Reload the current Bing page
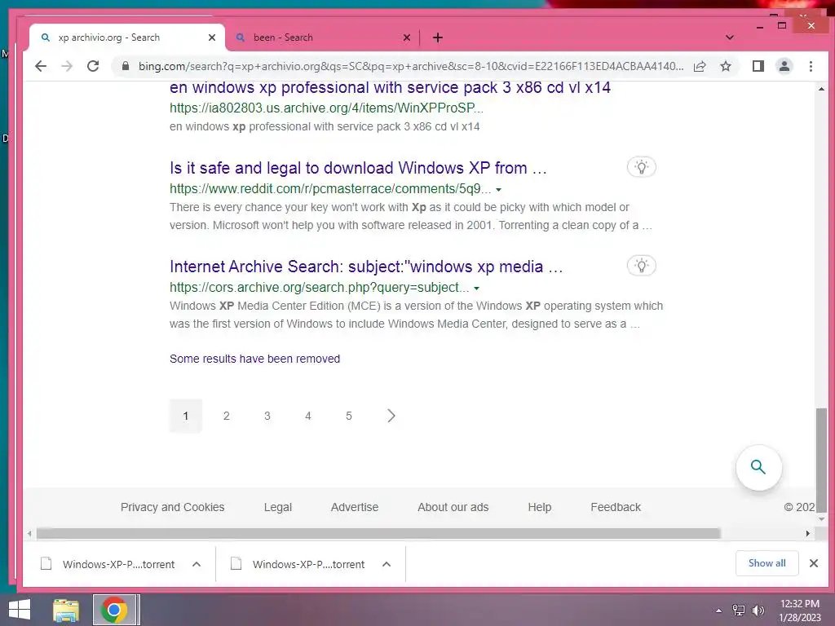Viewport: 835px width, 626px height. 93,66
